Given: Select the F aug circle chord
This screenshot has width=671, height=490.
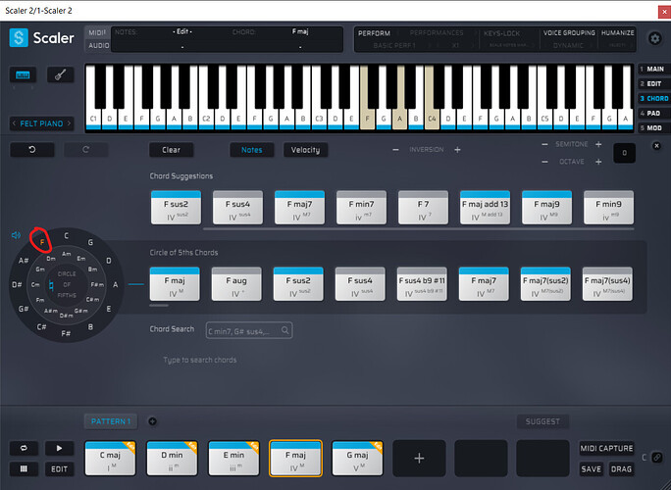Looking at the screenshot, I should tap(236, 284).
